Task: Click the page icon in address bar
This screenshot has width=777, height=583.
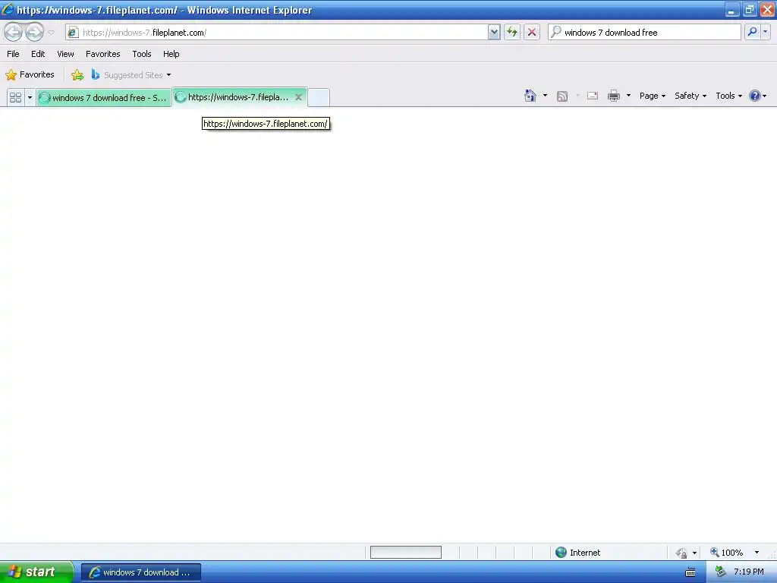Action: (x=73, y=32)
